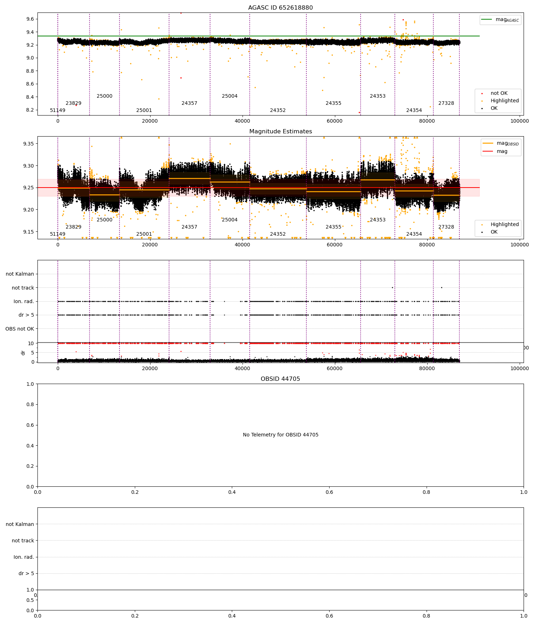
Task: Click the 'Magnitude Estimates' plot title
Action: 280,132
